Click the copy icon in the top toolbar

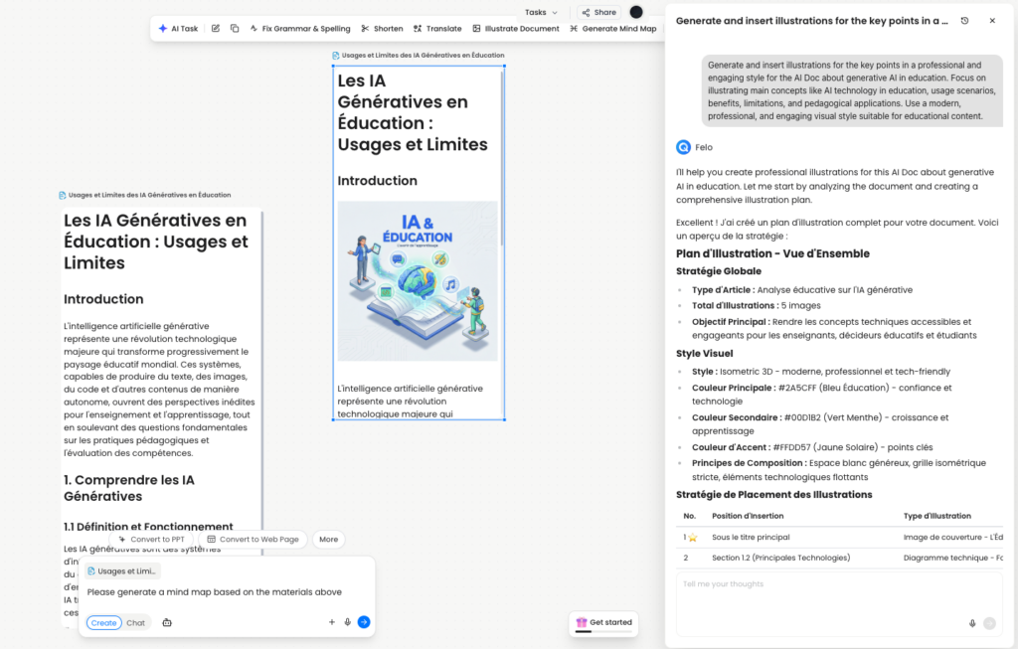click(235, 29)
